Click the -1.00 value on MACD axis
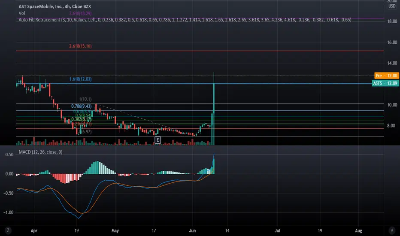The height and width of the screenshot is (236, 400). coord(9,212)
